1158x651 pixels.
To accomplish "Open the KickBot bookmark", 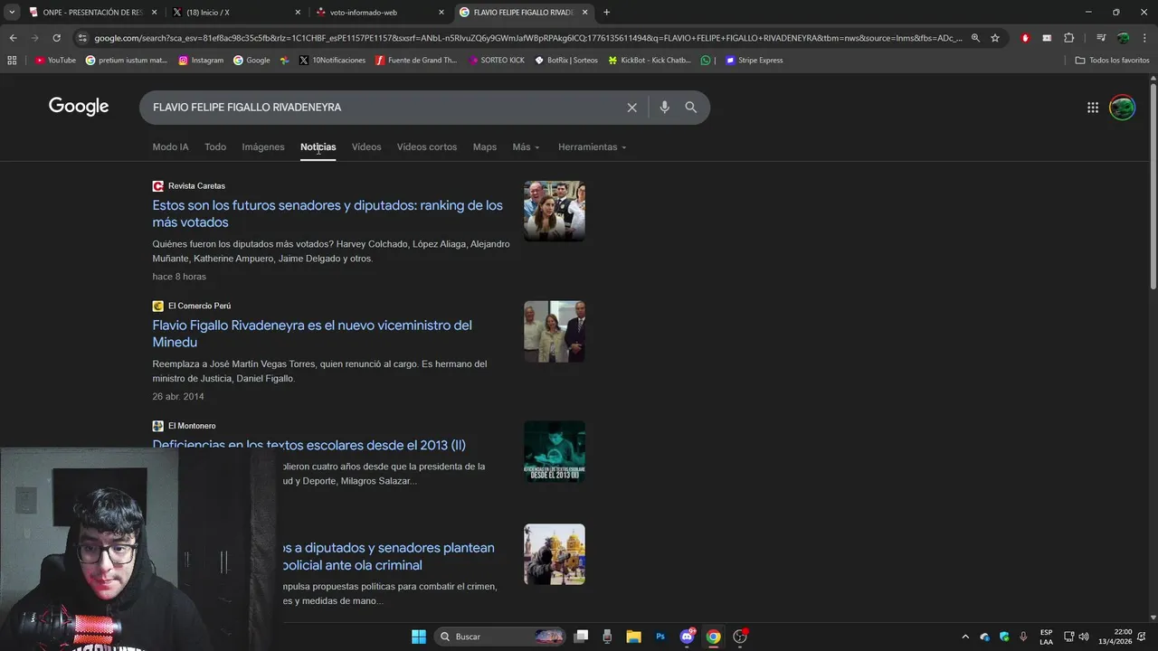I will coord(650,61).
